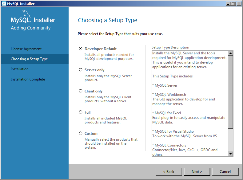
Task: Cancel the MySQL installation
Action: click(225, 172)
